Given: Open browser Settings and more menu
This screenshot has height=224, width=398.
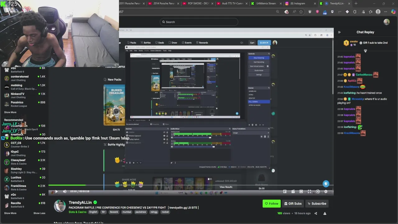Looking at the screenshot, I should 386,12.
